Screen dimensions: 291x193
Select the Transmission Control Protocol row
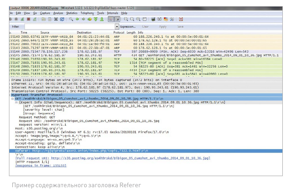(146, 91)
